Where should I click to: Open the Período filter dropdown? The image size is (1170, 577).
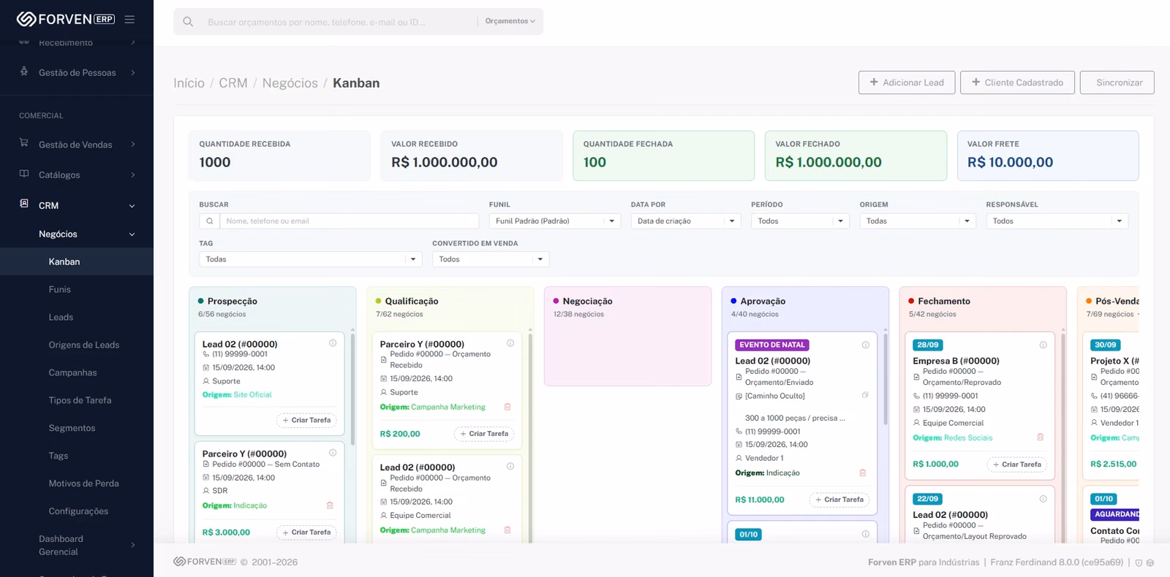tap(800, 221)
